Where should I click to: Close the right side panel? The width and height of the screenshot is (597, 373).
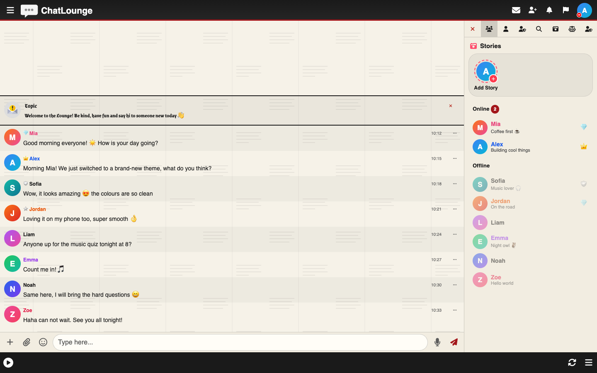coord(473,29)
